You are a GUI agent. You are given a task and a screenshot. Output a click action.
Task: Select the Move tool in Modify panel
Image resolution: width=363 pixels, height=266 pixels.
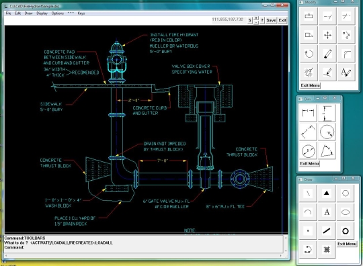click(327, 35)
